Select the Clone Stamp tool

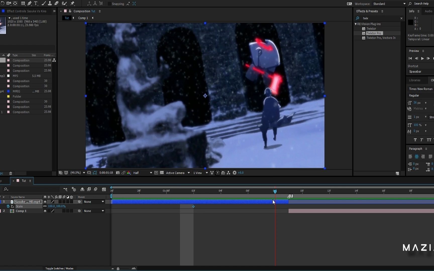(x=50, y=3)
